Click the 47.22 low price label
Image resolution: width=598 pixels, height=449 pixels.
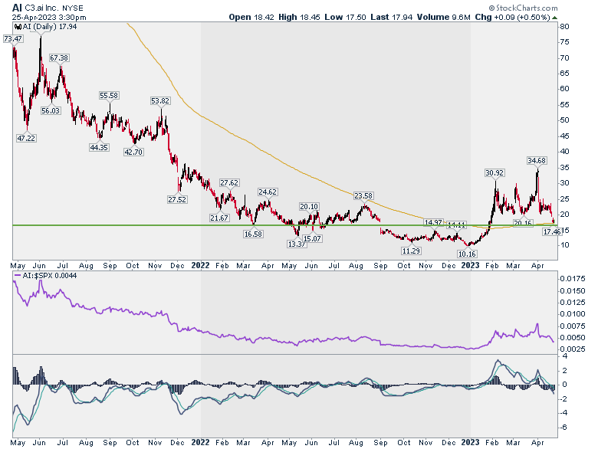26,138
